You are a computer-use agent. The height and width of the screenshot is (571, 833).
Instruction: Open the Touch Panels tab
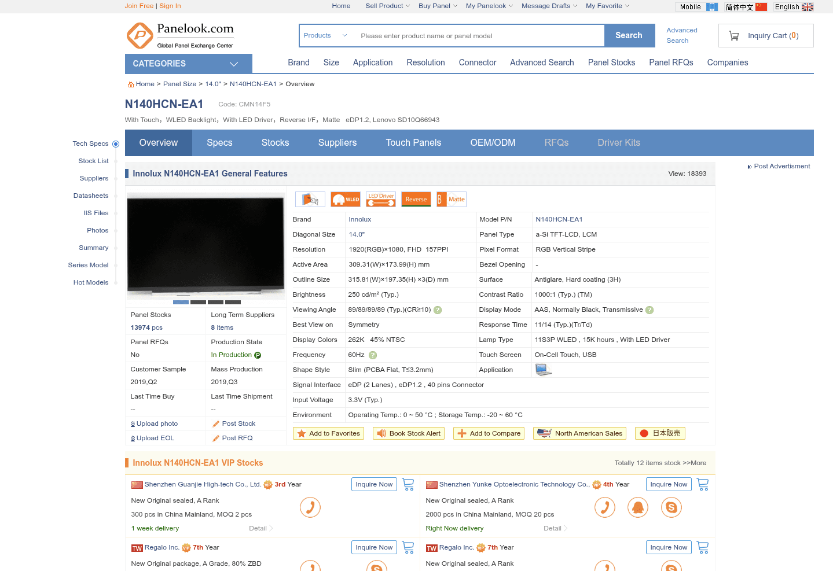pyautogui.click(x=413, y=143)
